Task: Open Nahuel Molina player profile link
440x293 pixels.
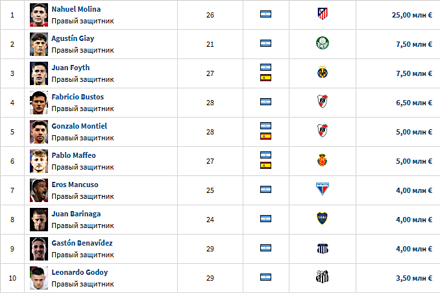Action: pos(76,9)
